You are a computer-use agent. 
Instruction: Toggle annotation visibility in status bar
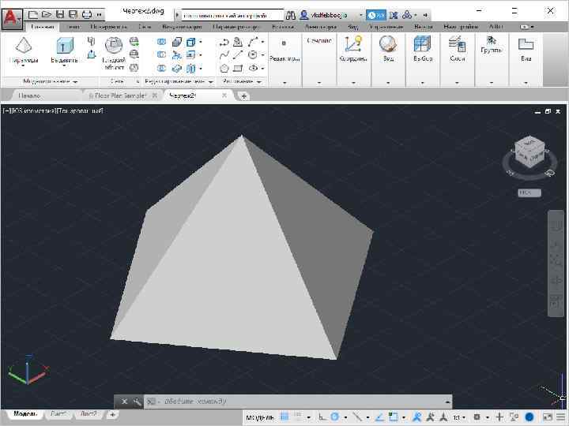(417, 417)
